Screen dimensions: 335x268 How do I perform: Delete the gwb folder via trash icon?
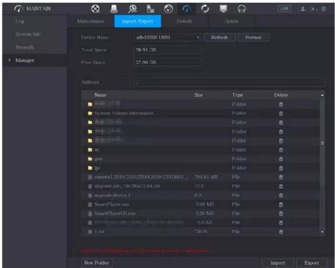281,159
